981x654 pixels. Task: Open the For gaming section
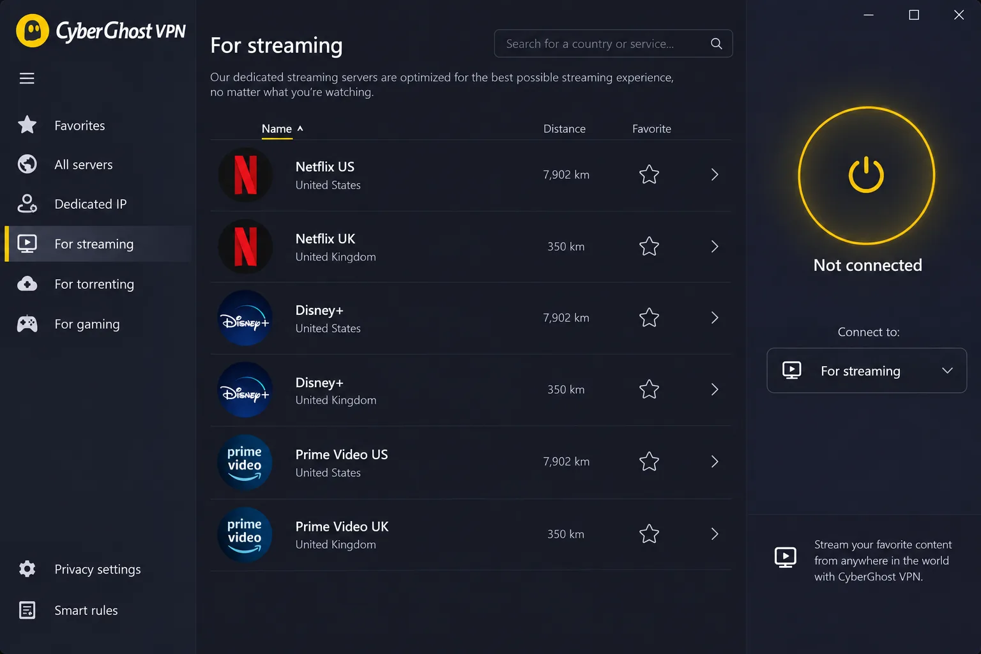[98, 324]
